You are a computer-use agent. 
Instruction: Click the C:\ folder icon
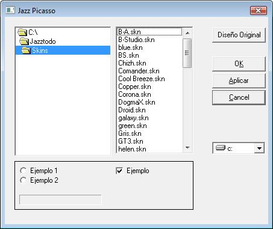22,32
